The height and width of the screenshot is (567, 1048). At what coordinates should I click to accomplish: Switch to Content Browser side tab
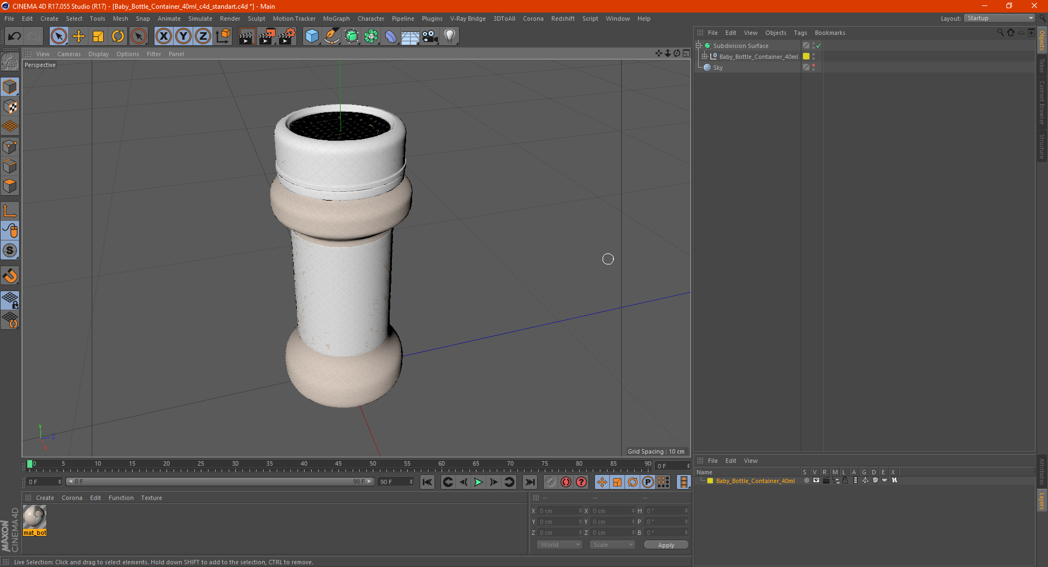point(1042,102)
